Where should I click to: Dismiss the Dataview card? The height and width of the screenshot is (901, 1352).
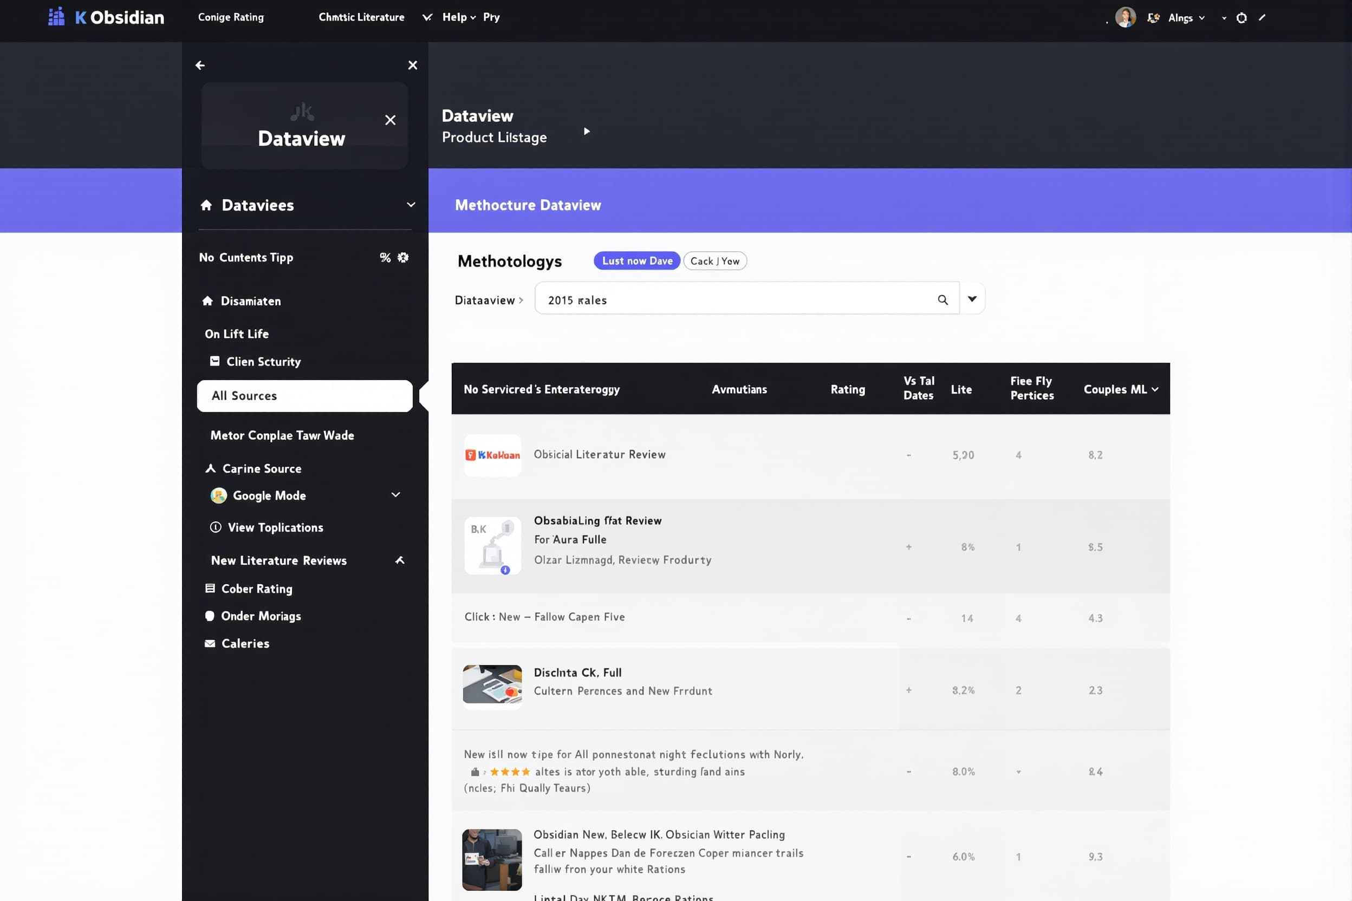pyautogui.click(x=391, y=120)
